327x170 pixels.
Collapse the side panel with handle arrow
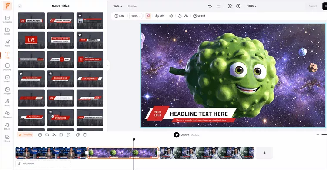click(x=108, y=65)
